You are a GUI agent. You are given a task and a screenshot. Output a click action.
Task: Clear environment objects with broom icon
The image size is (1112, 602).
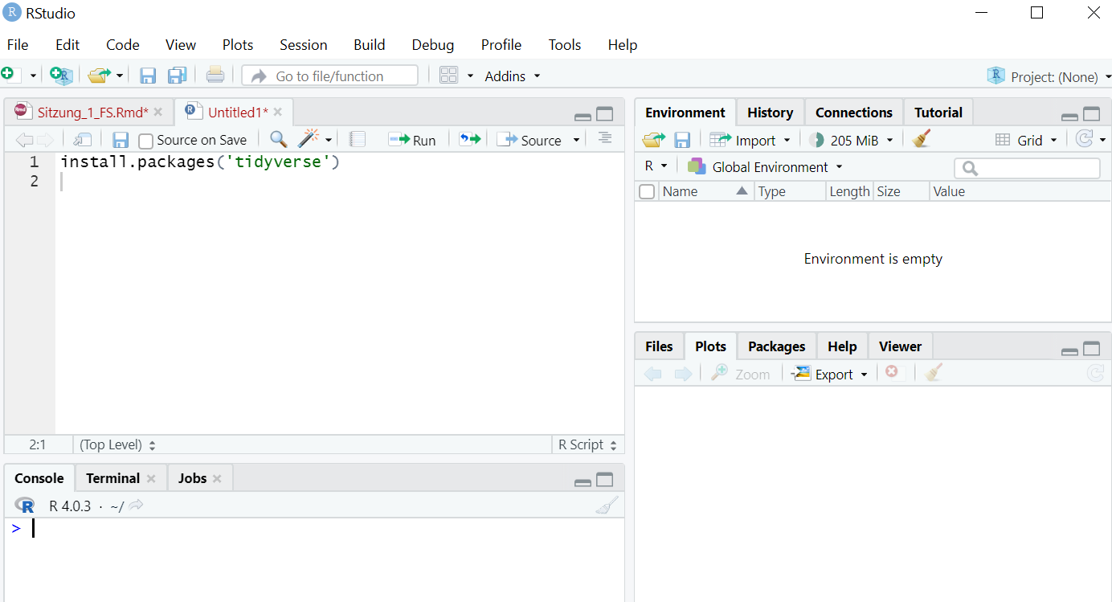coord(922,140)
